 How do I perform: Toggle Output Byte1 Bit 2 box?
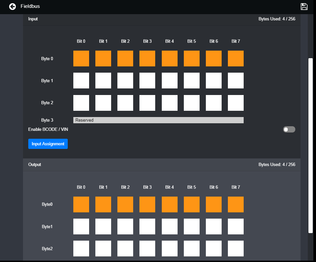point(125,226)
